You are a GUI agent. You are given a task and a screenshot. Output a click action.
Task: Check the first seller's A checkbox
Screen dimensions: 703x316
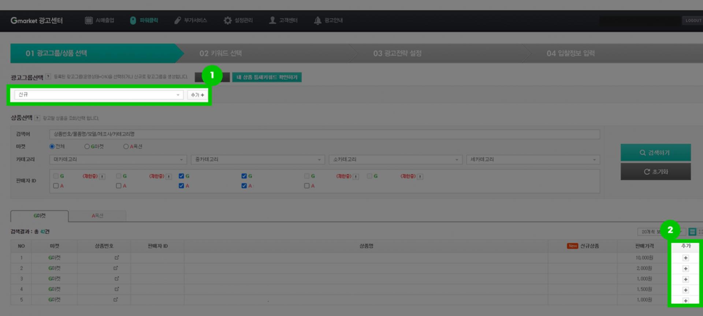(x=56, y=186)
